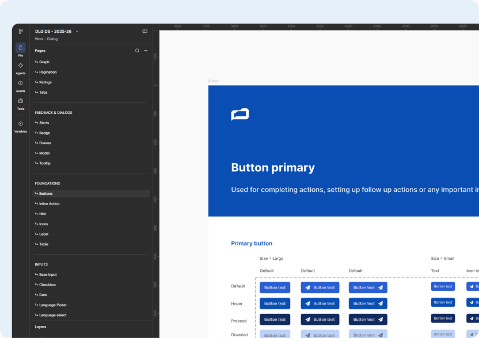Open the Modal page
Viewport: 479px width, 338px height.
[91, 153]
